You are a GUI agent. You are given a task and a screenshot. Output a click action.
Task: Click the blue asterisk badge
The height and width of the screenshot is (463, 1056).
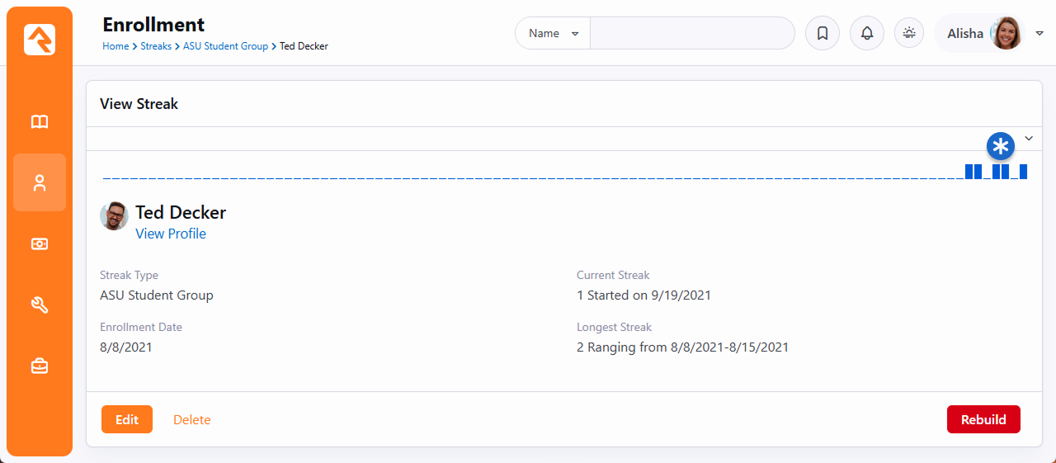coord(1001,147)
